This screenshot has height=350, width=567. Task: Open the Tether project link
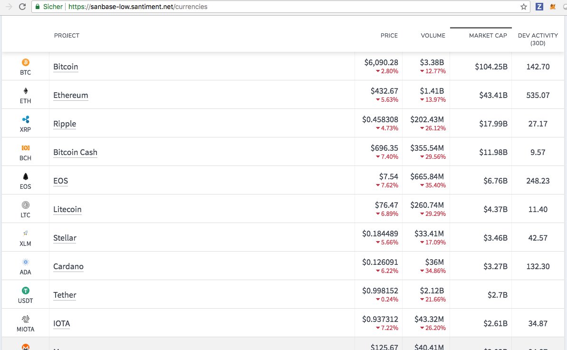pyautogui.click(x=65, y=295)
